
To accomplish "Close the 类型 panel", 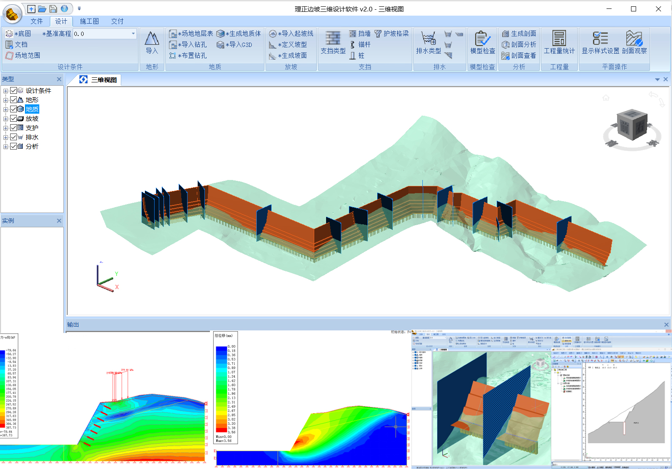I will pyautogui.click(x=59, y=79).
